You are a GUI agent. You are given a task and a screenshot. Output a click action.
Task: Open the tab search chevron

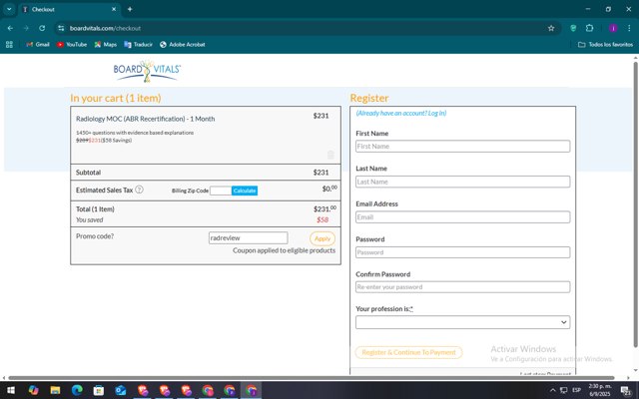tap(9, 9)
